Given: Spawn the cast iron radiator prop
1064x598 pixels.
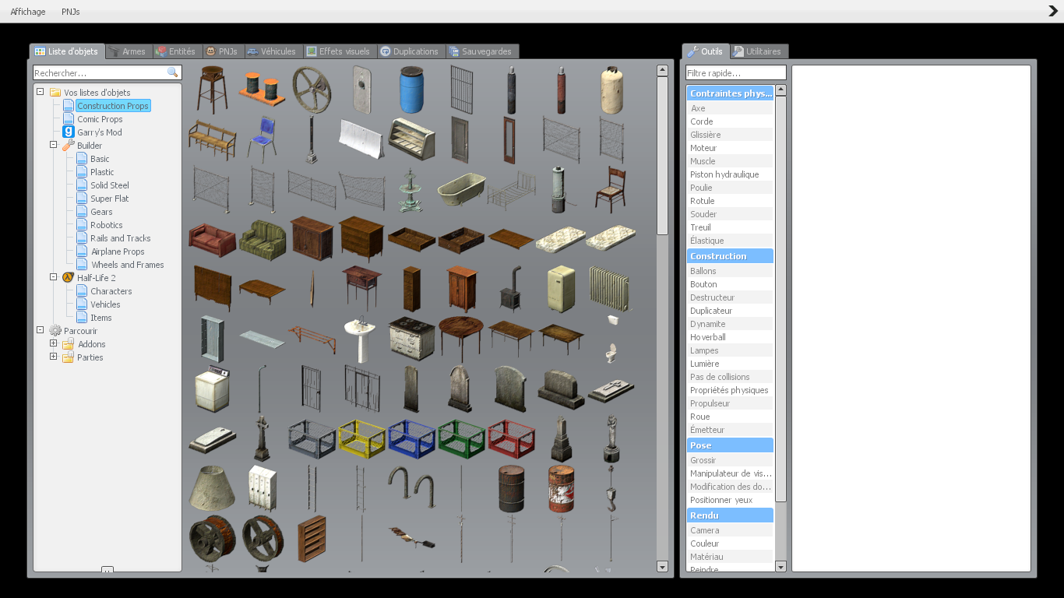Looking at the screenshot, I should tap(611, 289).
